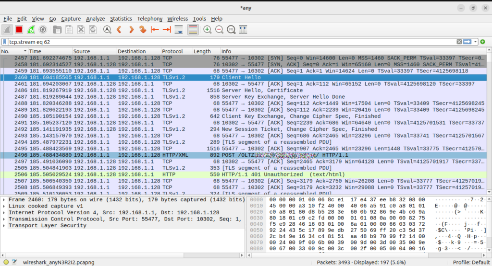Select packet 2496 POST HTTP/XML row
Screen dimensions: 492x266
point(244,155)
